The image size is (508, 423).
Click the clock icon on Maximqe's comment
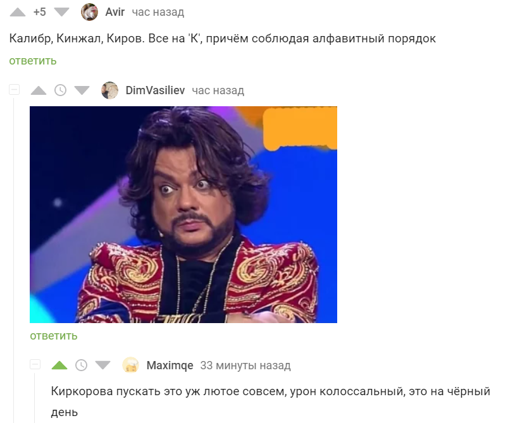pos(82,365)
